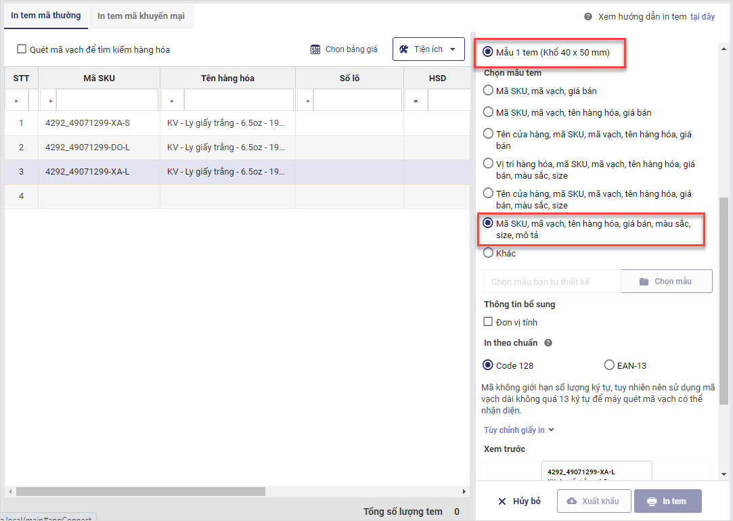The width and height of the screenshot is (733, 521).
Task: Tick the Đơn vị tính checkbox
Action: point(488,321)
